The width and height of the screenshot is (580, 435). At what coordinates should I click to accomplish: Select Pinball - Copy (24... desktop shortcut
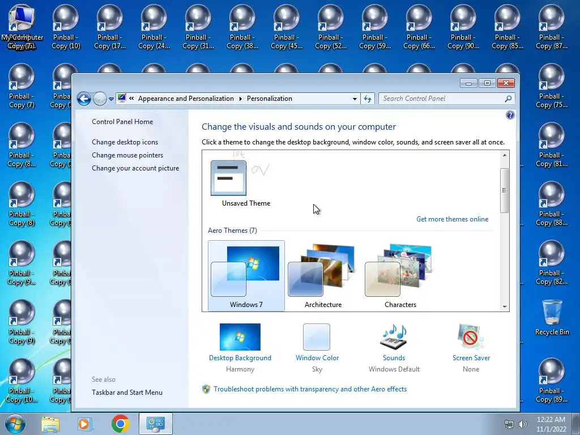154,27
